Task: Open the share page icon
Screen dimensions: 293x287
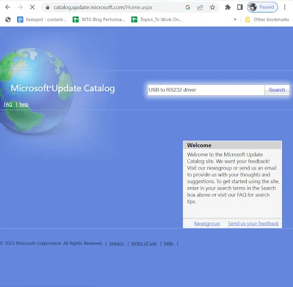Action: pos(200,7)
